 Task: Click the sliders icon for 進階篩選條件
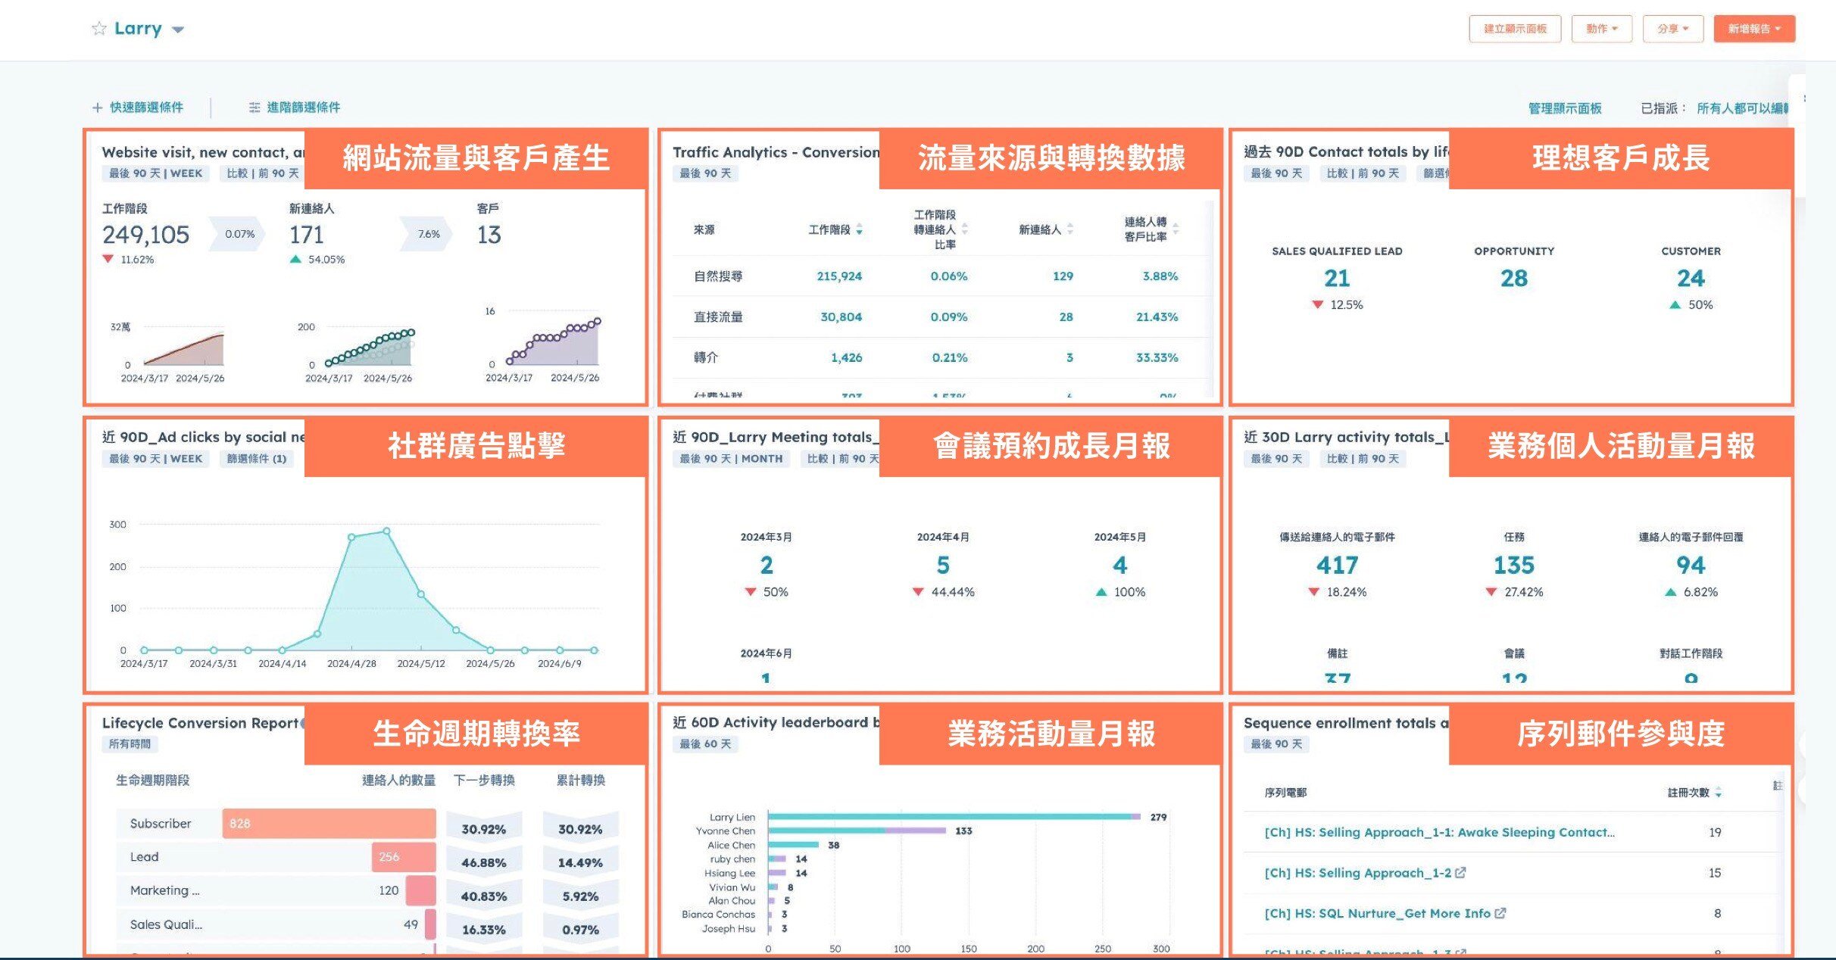[254, 107]
